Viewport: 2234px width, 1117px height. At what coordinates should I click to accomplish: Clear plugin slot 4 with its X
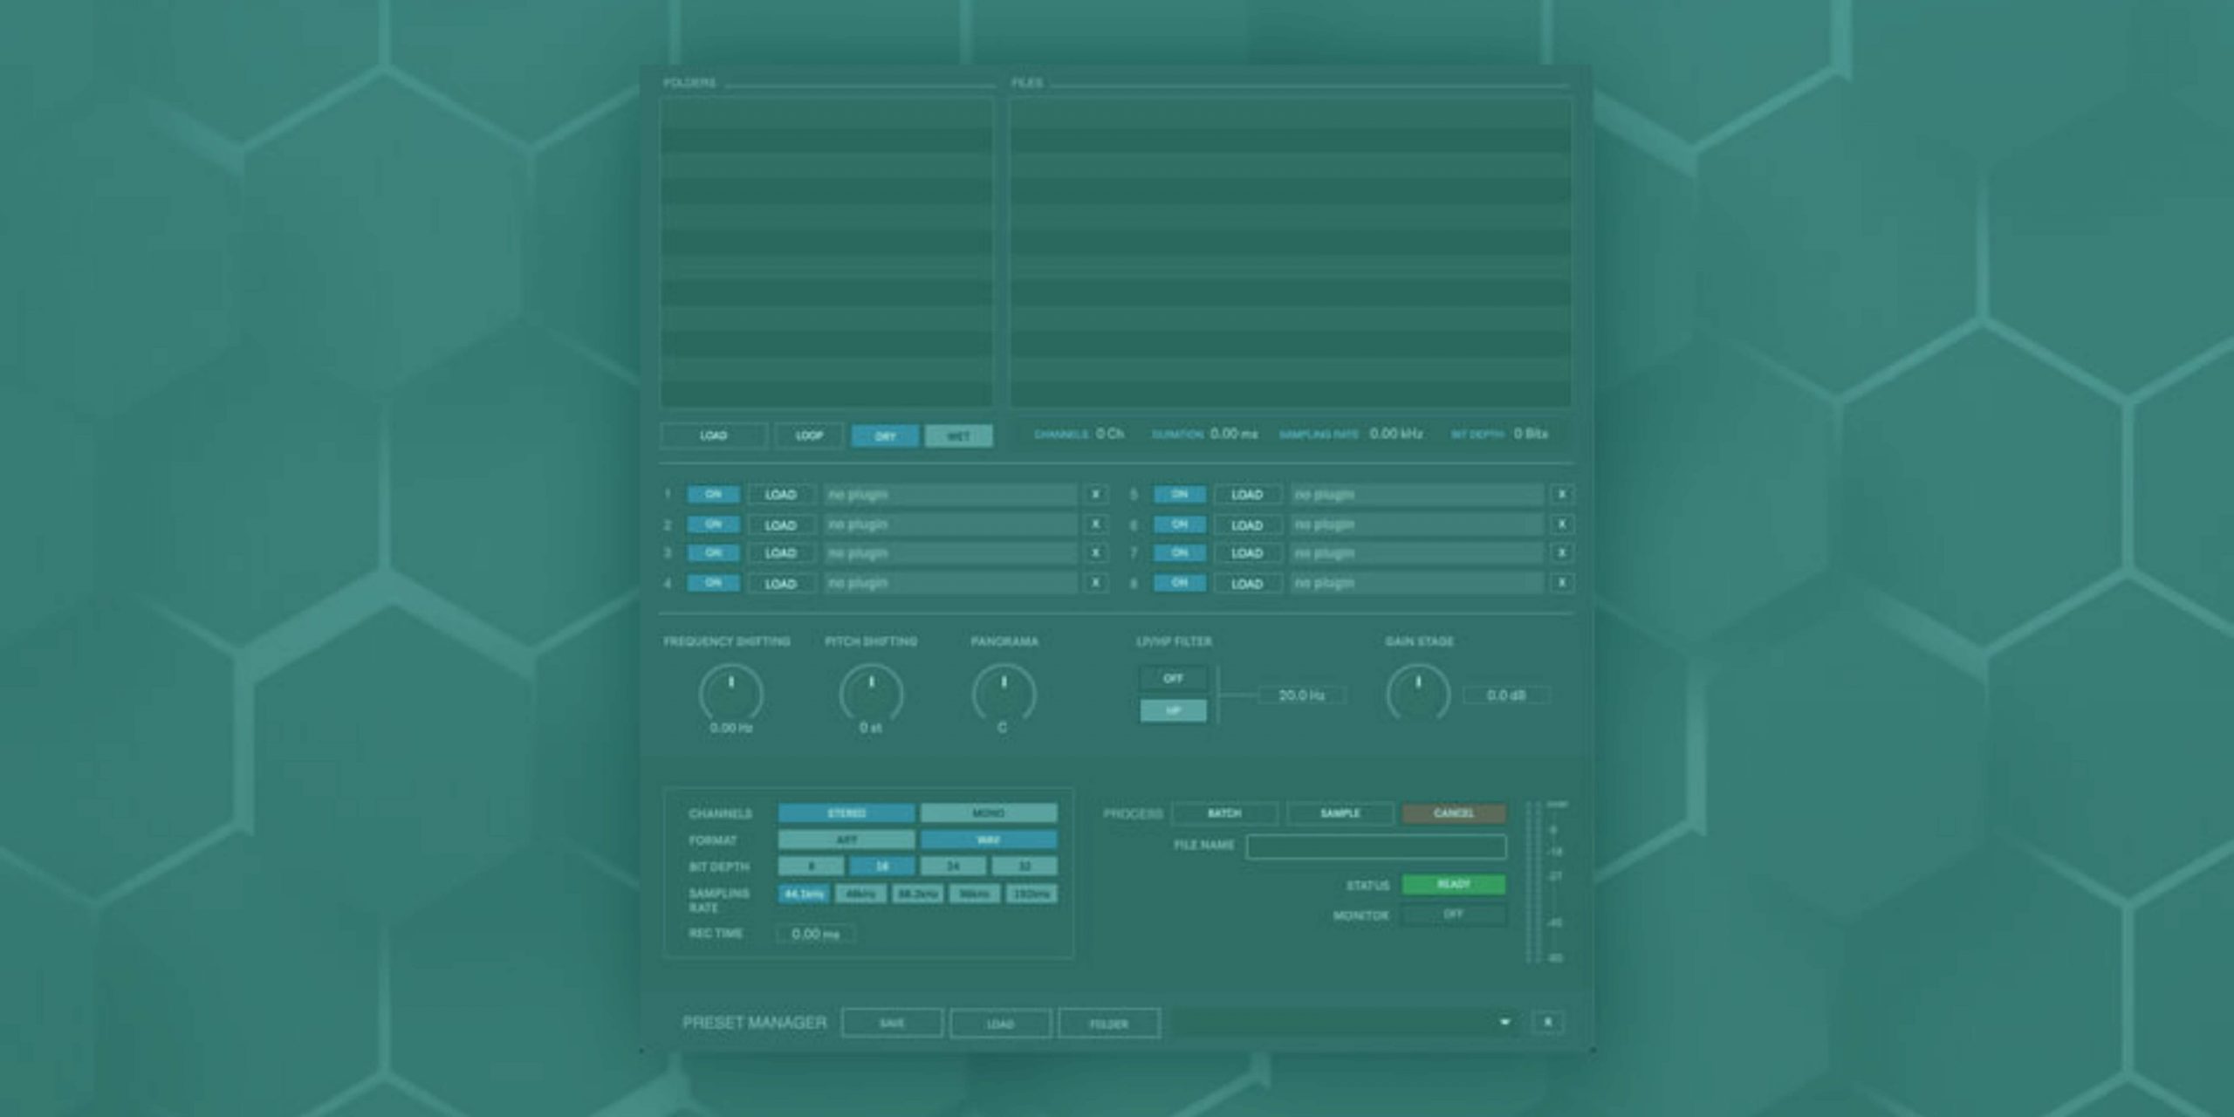coord(1095,583)
